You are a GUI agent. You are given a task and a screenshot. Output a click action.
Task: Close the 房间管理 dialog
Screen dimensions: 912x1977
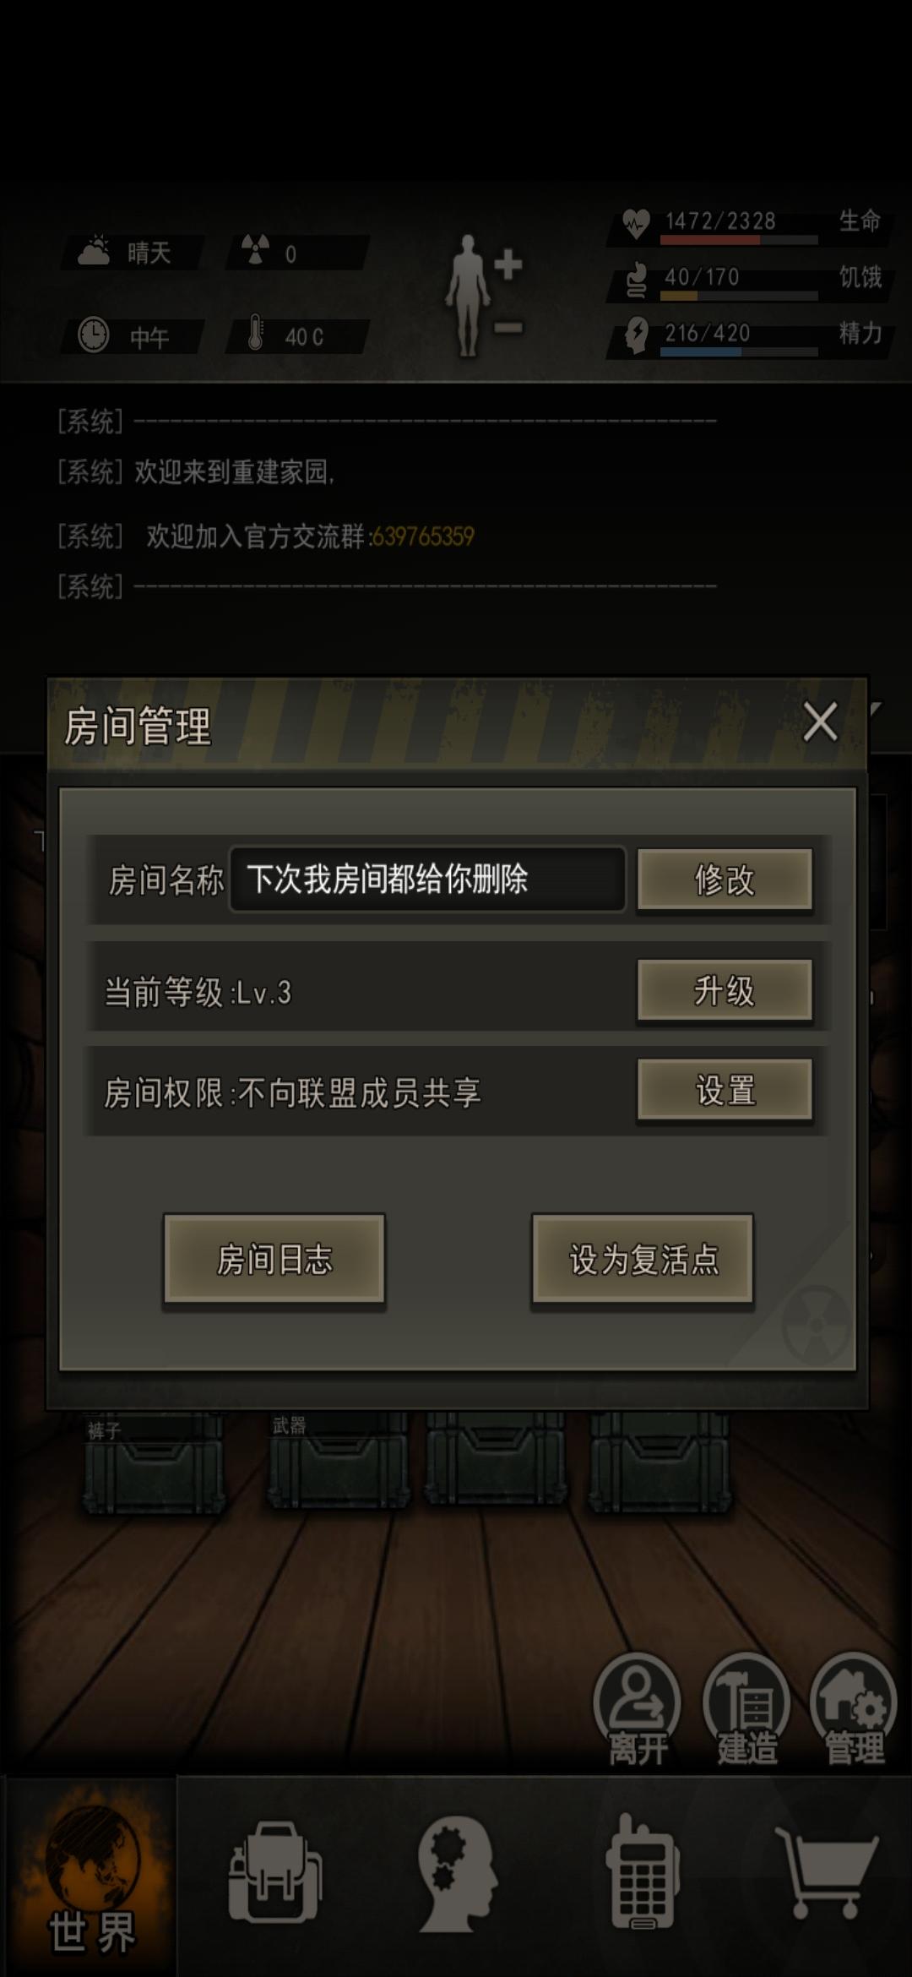pos(820,722)
